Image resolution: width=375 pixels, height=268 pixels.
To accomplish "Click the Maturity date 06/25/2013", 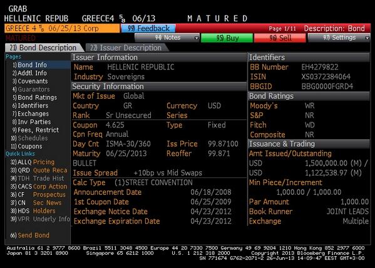I will [126, 154].
